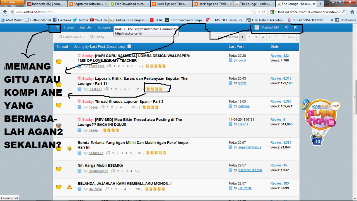The height and width of the screenshot is (201, 357).
Task: Go to last post icon beside superdenbagus
Action: tap(230, 147)
